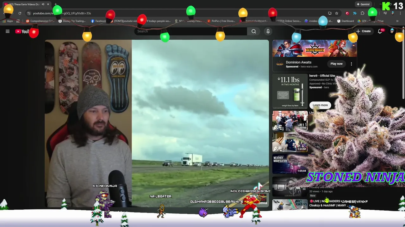The height and width of the screenshot is (227, 405).
Task: Close the 'These Eerie Videos' tab
Action: (48, 4)
